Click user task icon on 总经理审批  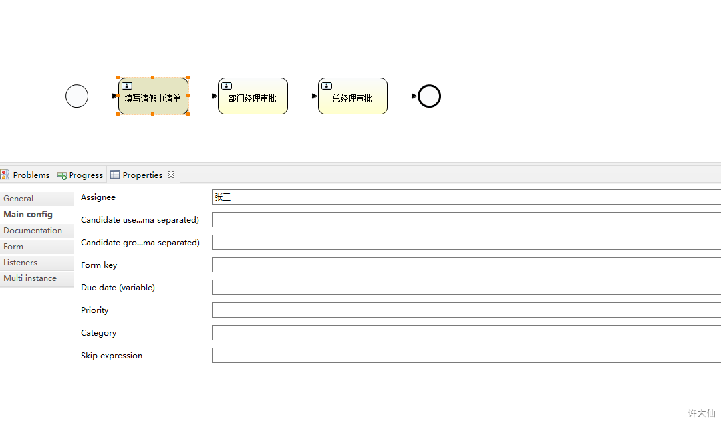tap(327, 86)
